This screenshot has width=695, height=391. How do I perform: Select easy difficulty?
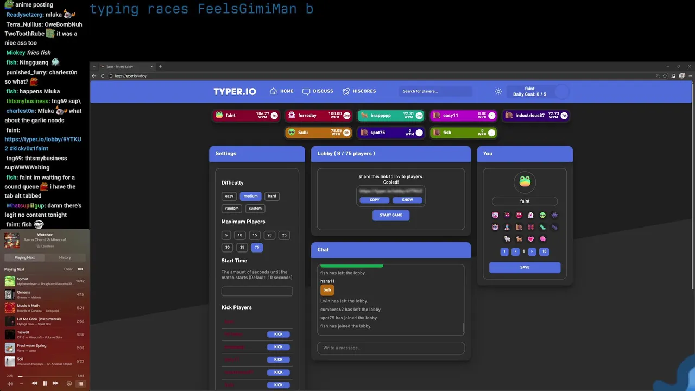point(229,196)
